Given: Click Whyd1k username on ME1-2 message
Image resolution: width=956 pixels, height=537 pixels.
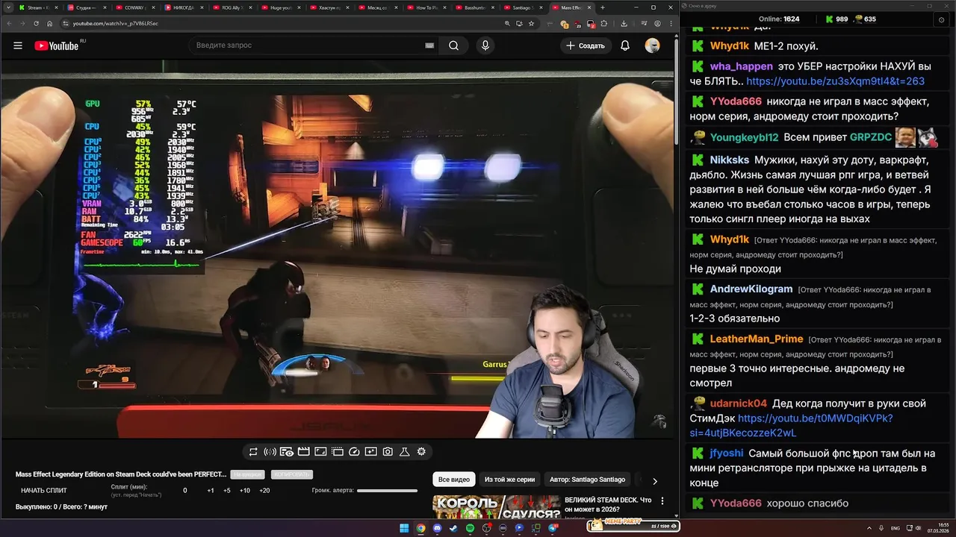Looking at the screenshot, I should [729, 46].
